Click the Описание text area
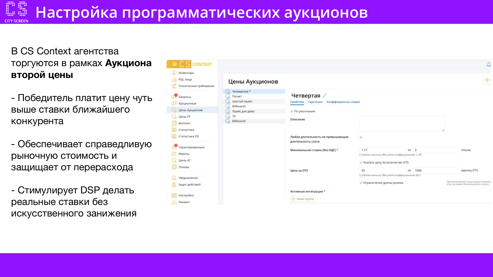The width and height of the screenshot is (493, 277). point(402,124)
